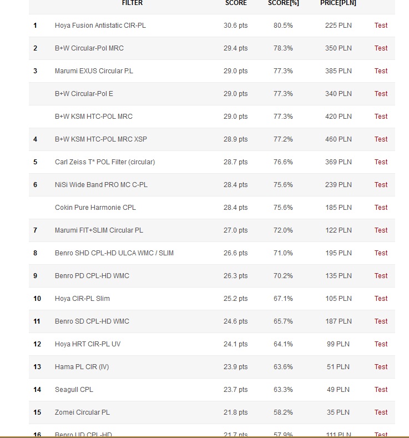Click Test link for NiSi Wide Band PRO
The height and width of the screenshot is (438, 409).
pyautogui.click(x=381, y=185)
